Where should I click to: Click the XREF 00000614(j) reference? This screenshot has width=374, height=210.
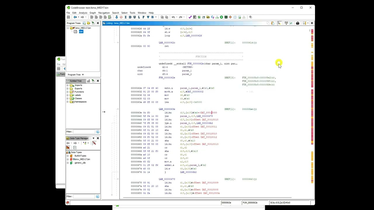(249, 43)
